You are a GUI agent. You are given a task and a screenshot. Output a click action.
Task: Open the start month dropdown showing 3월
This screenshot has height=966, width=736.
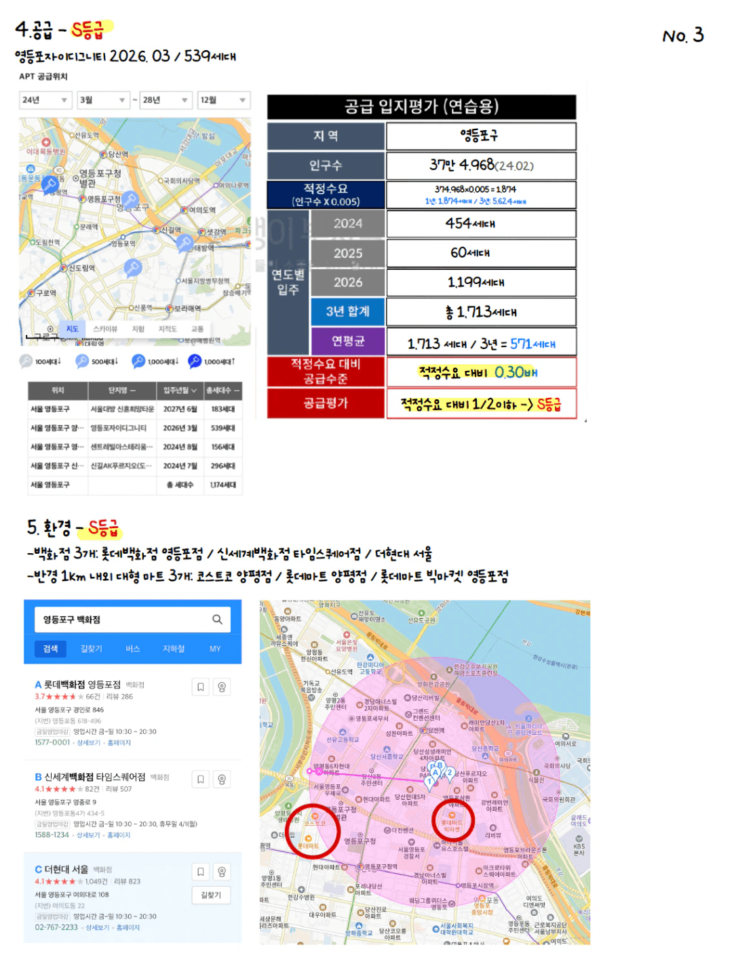(103, 100)
